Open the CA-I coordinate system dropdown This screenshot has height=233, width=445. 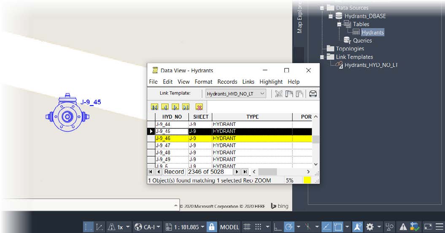click(x=158, y=227)
